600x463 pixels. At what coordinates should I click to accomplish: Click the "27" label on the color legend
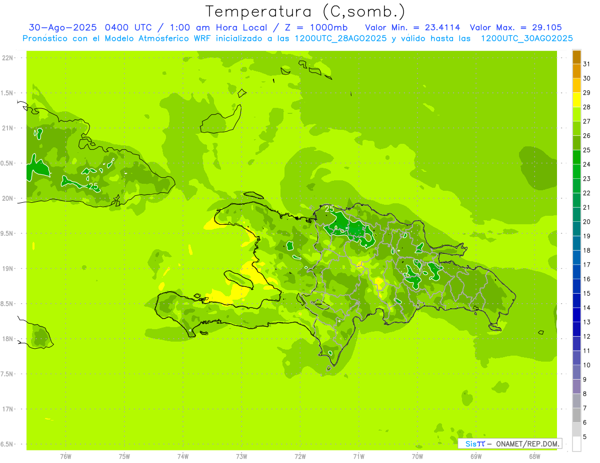587,121
